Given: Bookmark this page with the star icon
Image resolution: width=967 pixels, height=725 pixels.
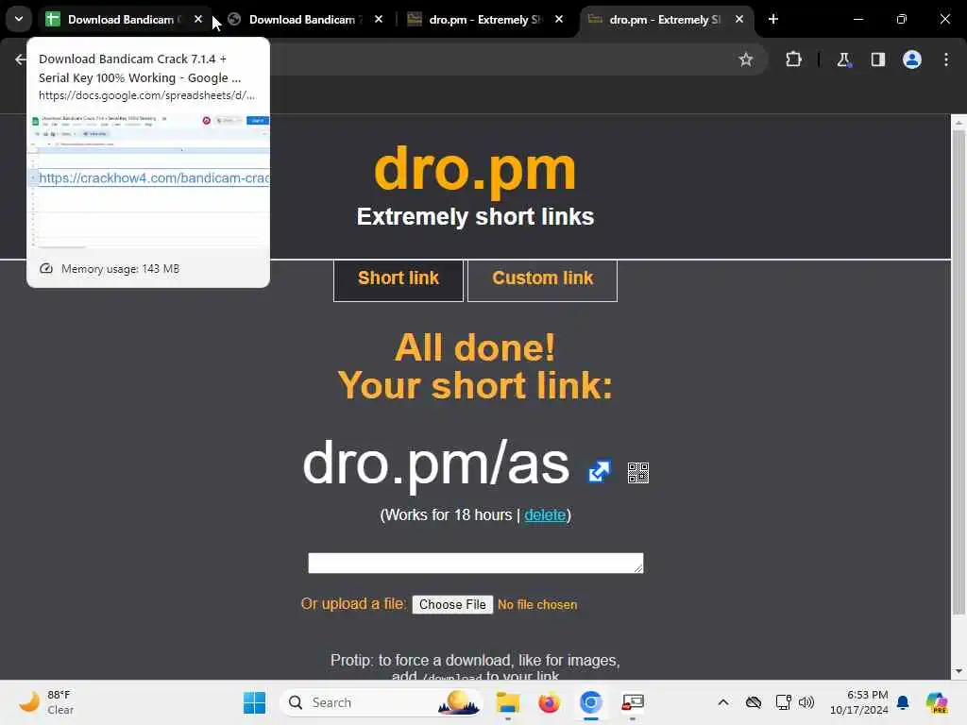Looking at the screenshot, I should [x=746, y=59].
